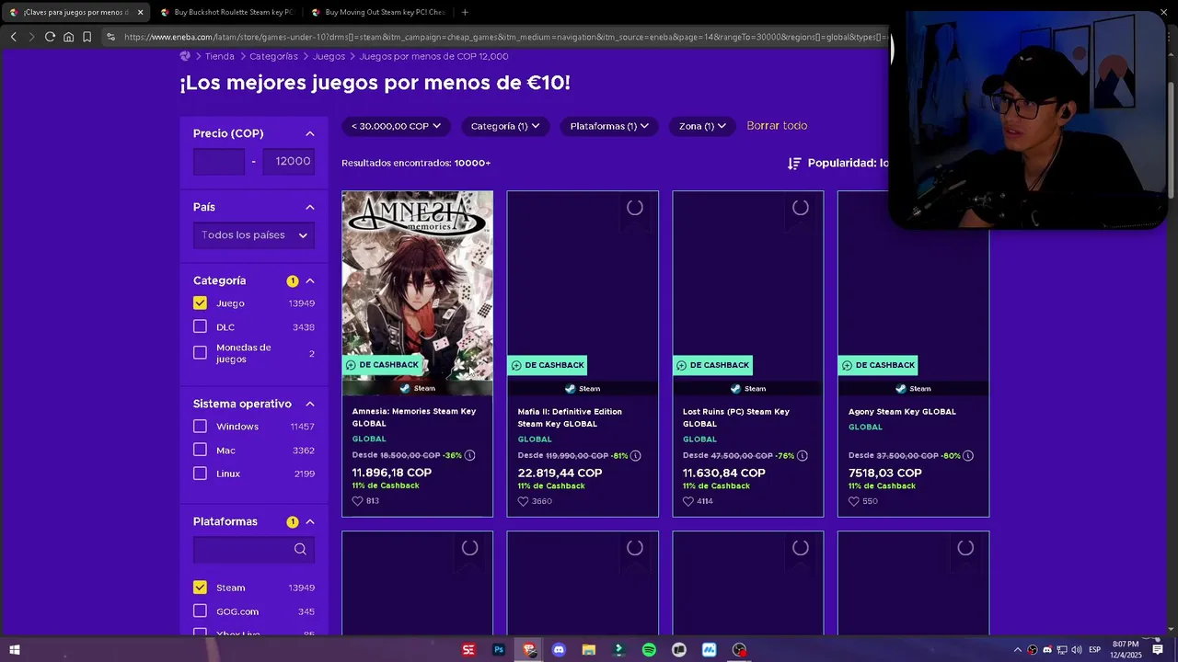Go forward in the browser

point(31,37)
